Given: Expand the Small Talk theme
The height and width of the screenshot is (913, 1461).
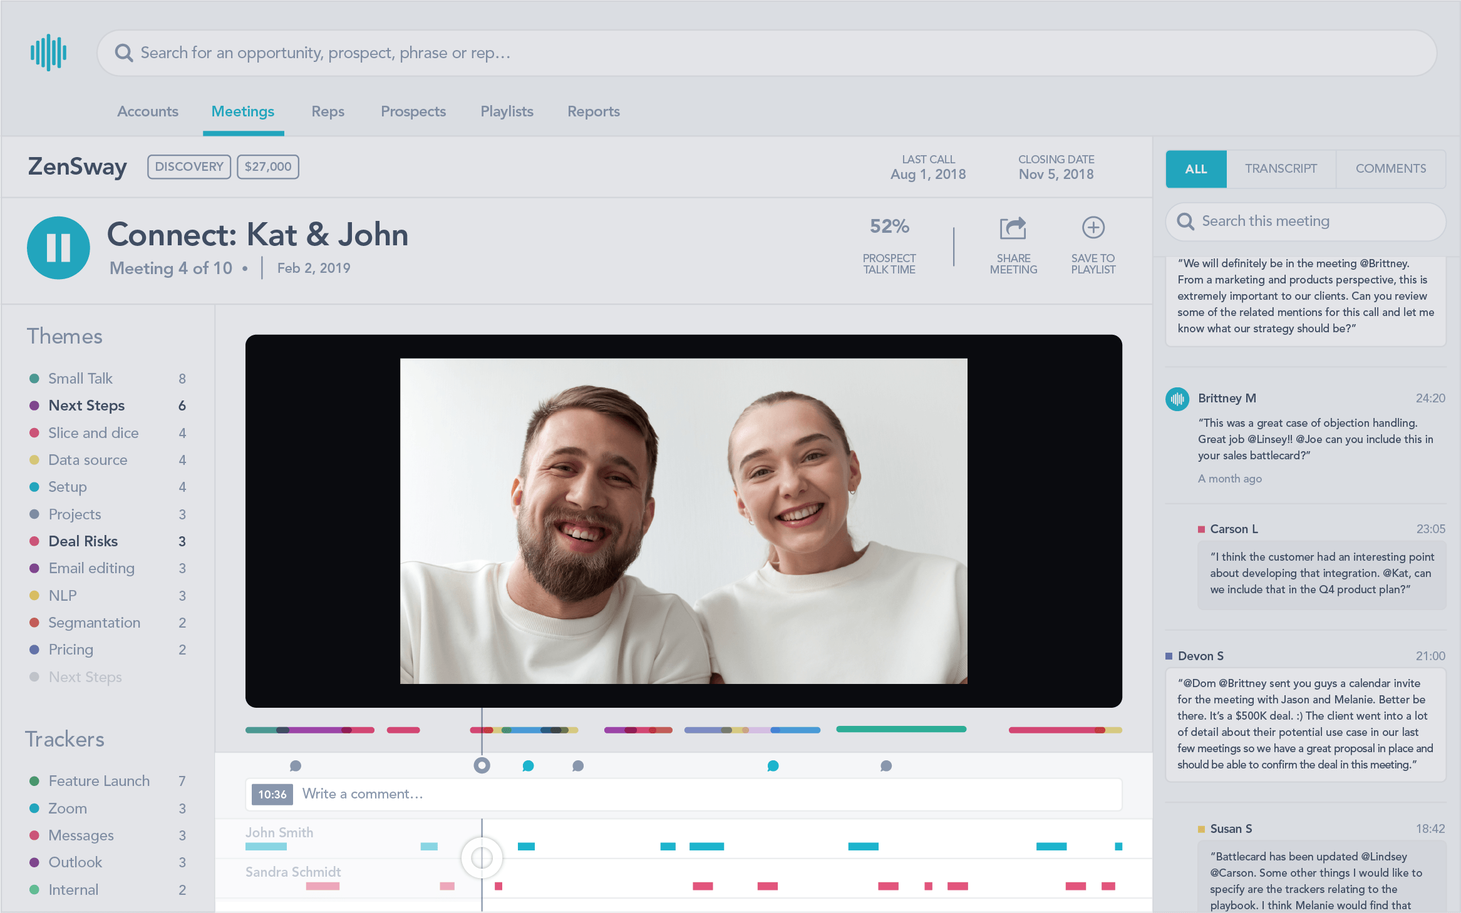Looking at the screenshot, I should [80, 378].
